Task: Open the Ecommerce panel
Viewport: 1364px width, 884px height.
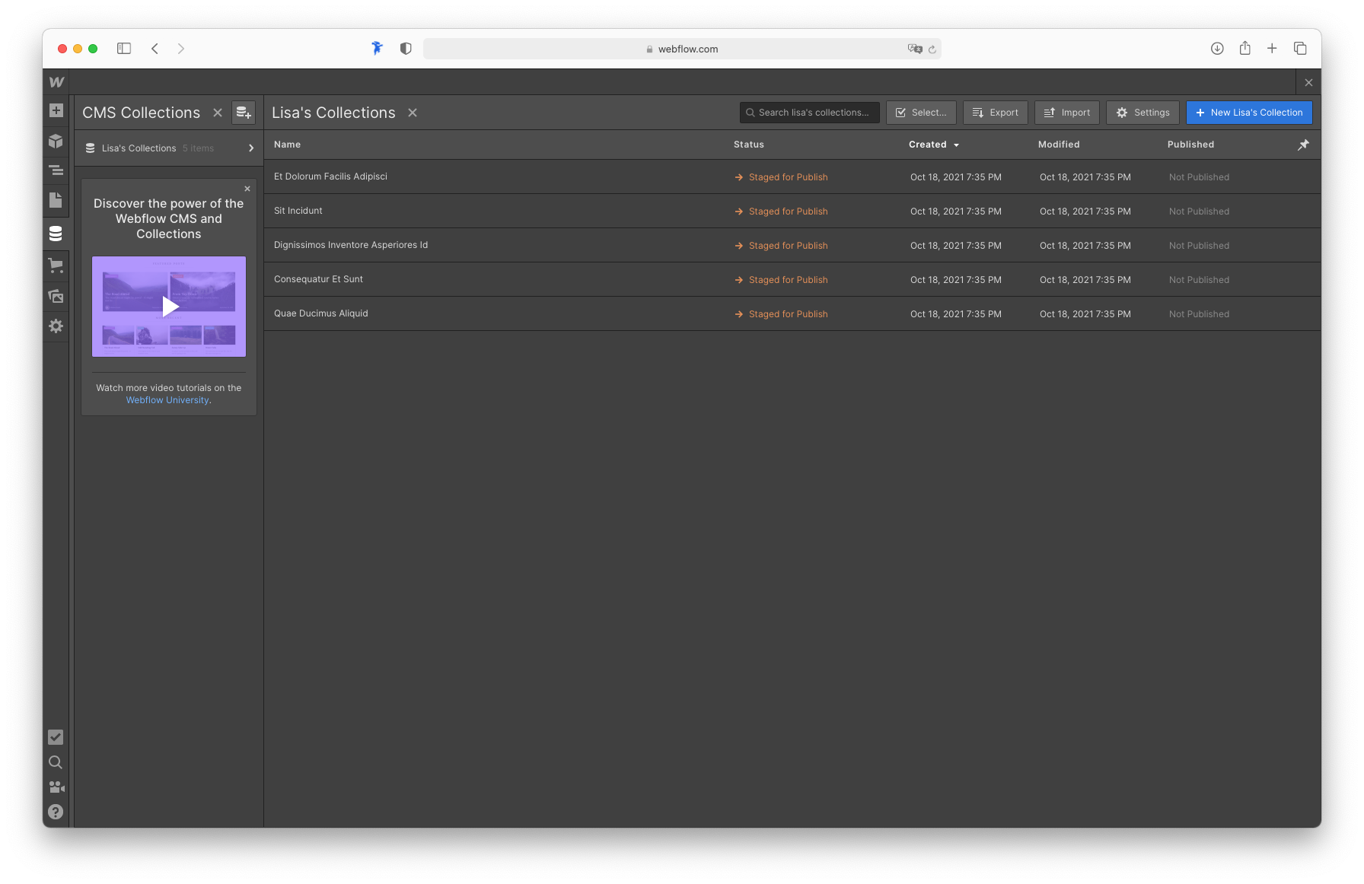Action: (x=56, y=266)
